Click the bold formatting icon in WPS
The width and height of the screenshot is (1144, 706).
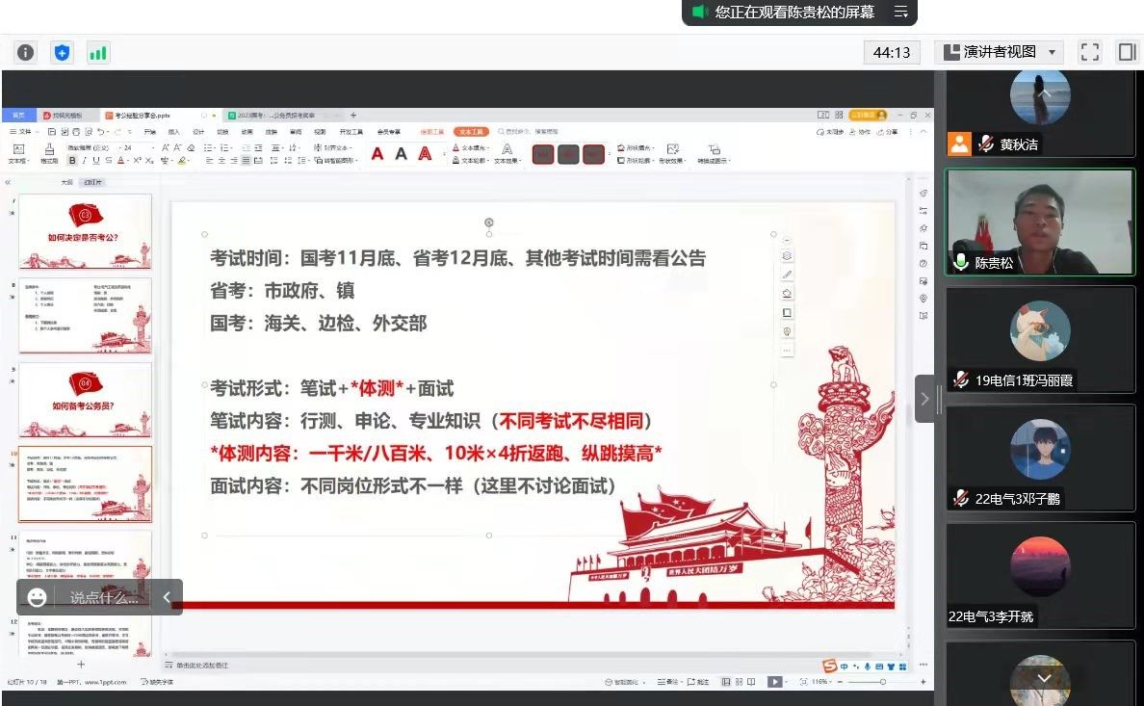(71, 161)
